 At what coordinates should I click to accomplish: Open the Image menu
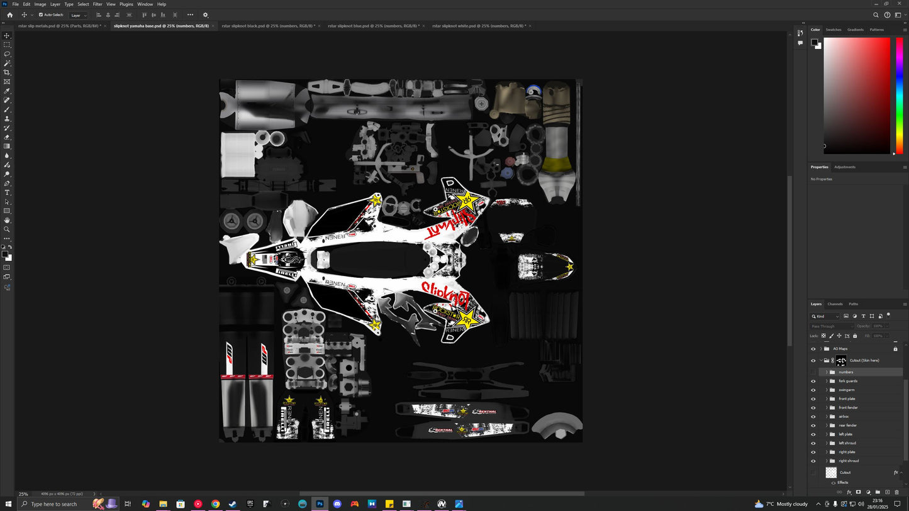[x=40, y=4]
